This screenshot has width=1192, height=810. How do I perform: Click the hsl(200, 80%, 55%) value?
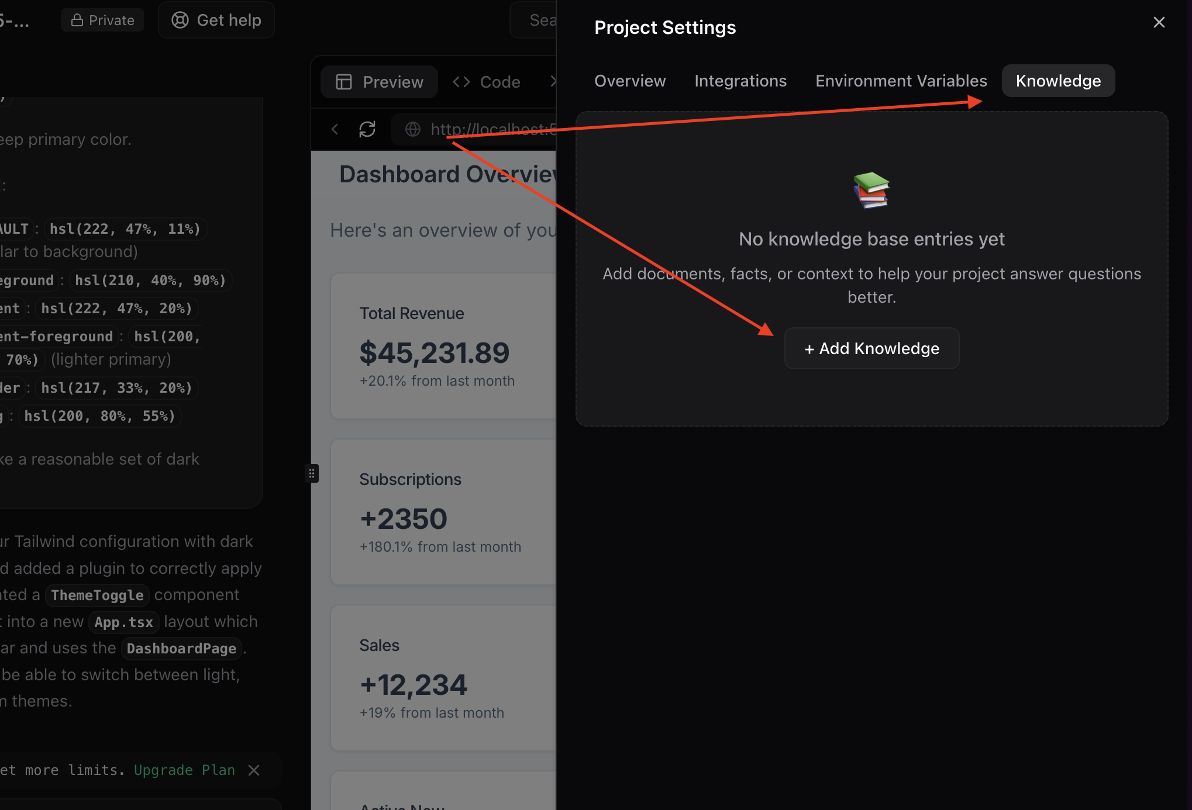tap(100, 416)
